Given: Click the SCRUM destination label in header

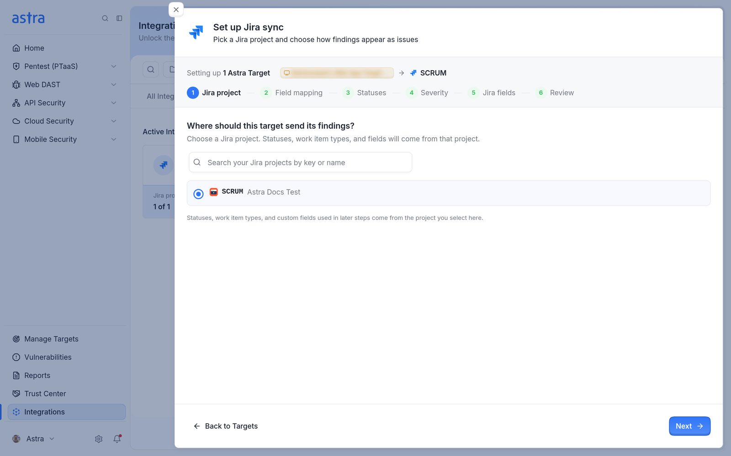Looking at the screenshot, I should 433,73.
